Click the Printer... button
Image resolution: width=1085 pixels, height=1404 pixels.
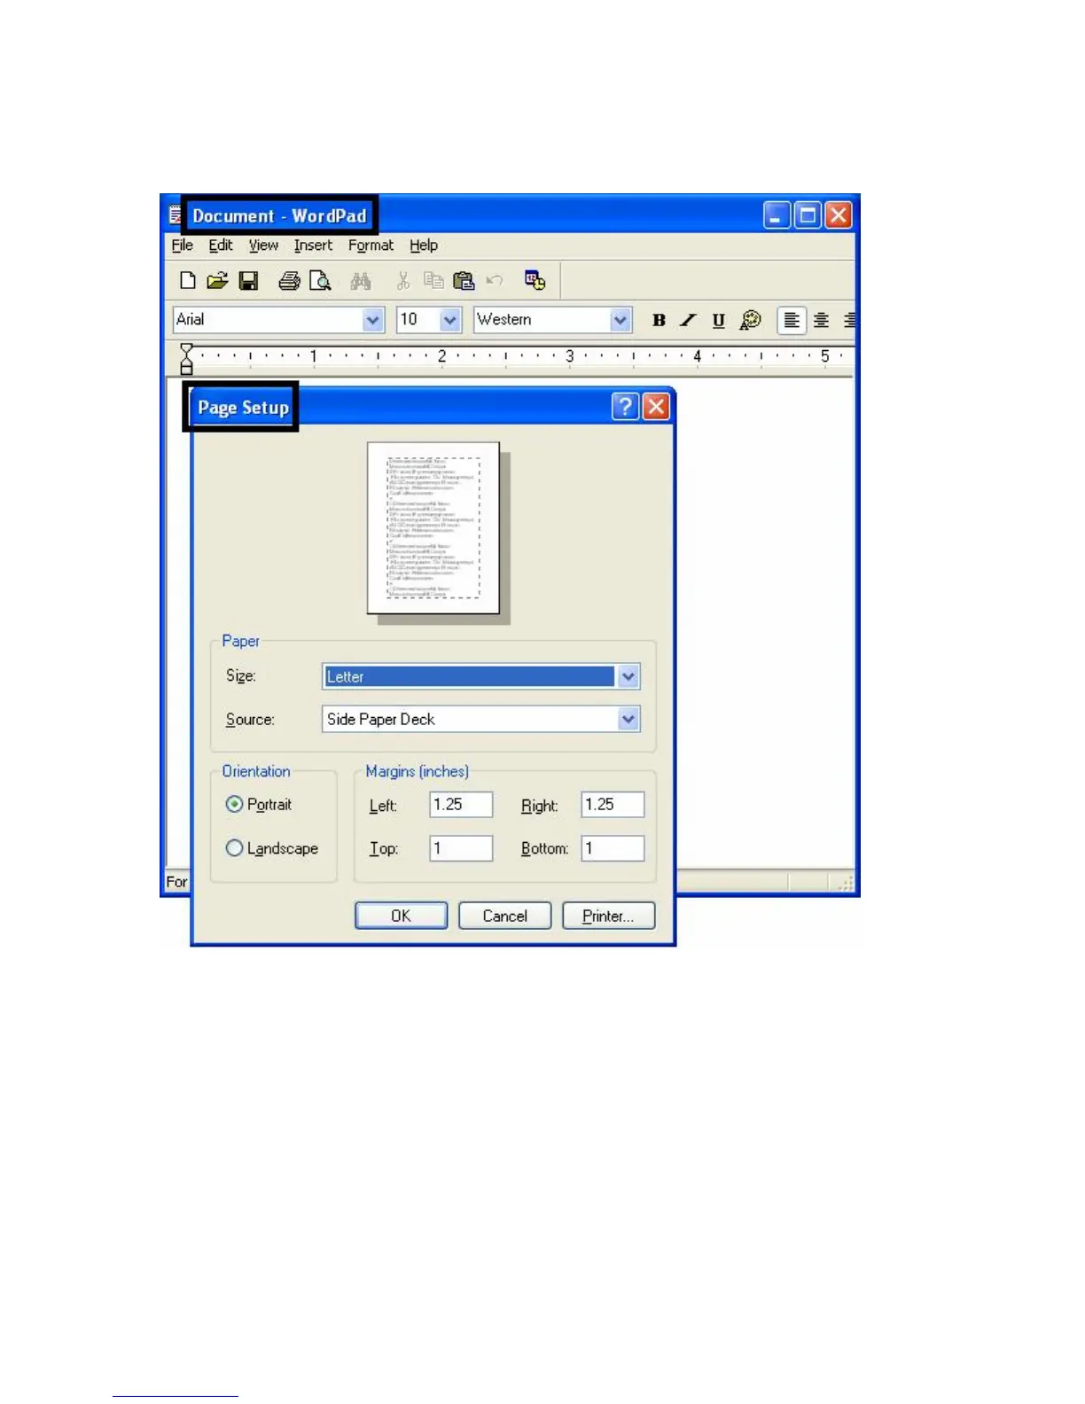608,916
